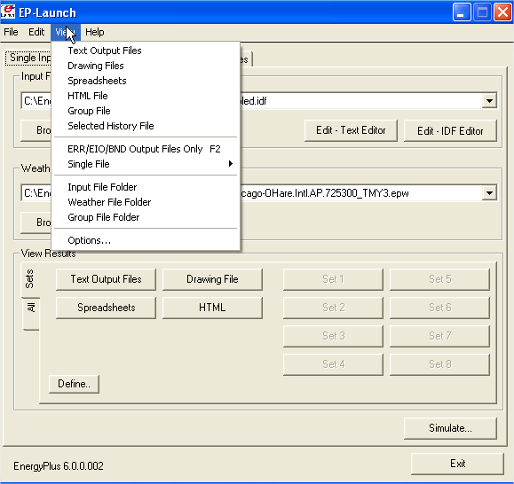
Task: Choose Text Output Files in View menu
Action: click(146, 51)
